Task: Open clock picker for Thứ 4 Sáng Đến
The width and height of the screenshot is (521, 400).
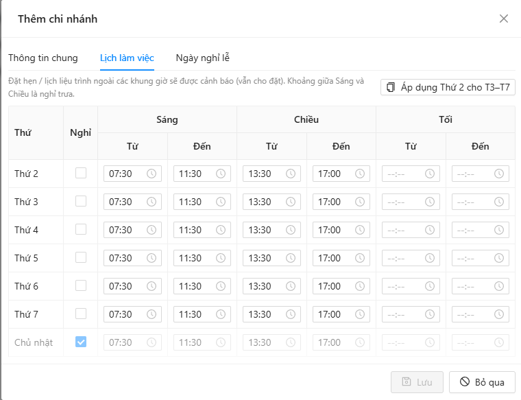Action: click(221, 230)
